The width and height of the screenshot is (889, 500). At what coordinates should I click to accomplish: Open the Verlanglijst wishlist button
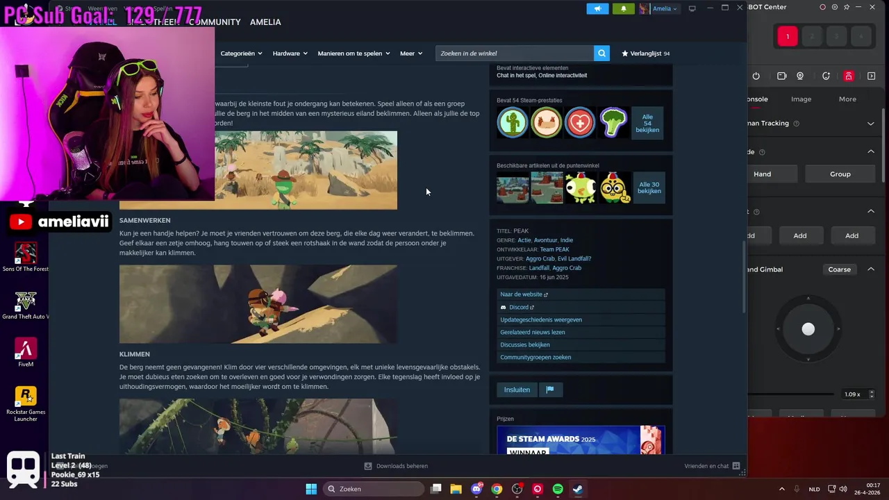pos(645,53)
